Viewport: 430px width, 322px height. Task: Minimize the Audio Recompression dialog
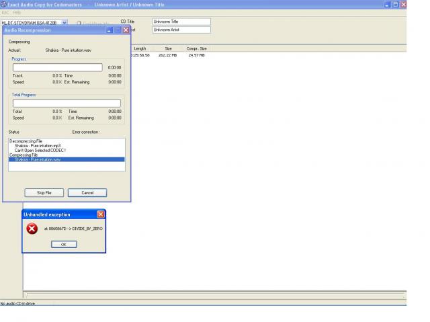click(110, 30)
